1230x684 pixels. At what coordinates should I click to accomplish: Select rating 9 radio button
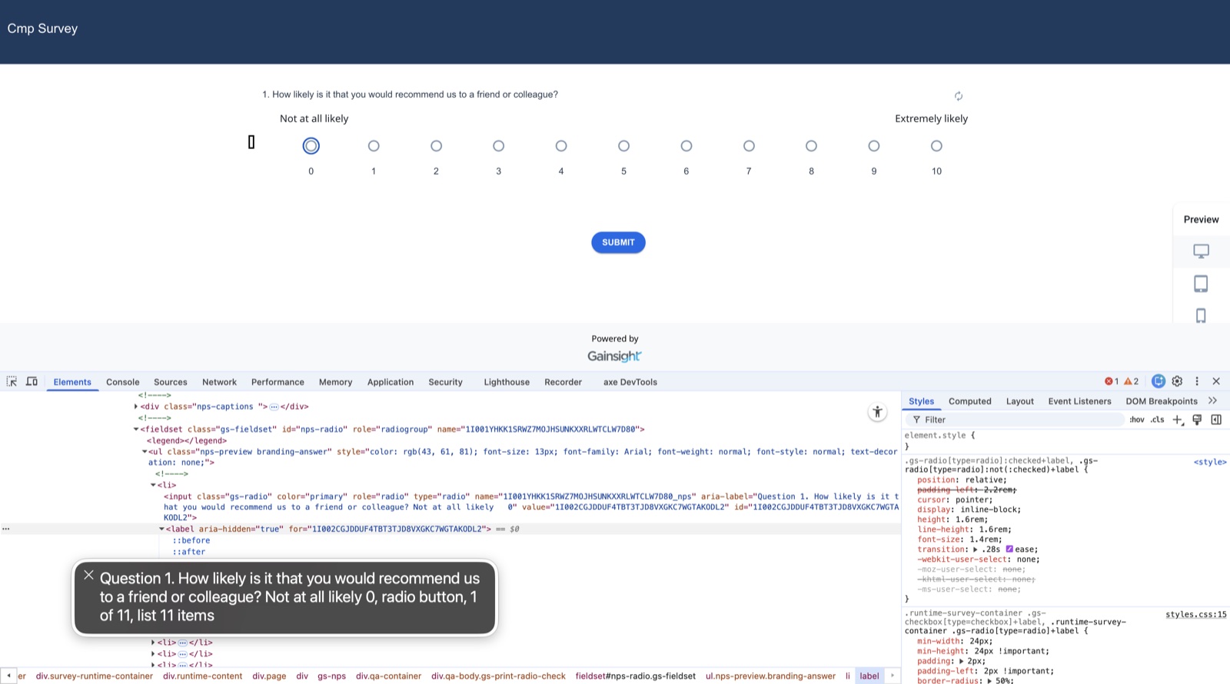click(x=874, y=146)
